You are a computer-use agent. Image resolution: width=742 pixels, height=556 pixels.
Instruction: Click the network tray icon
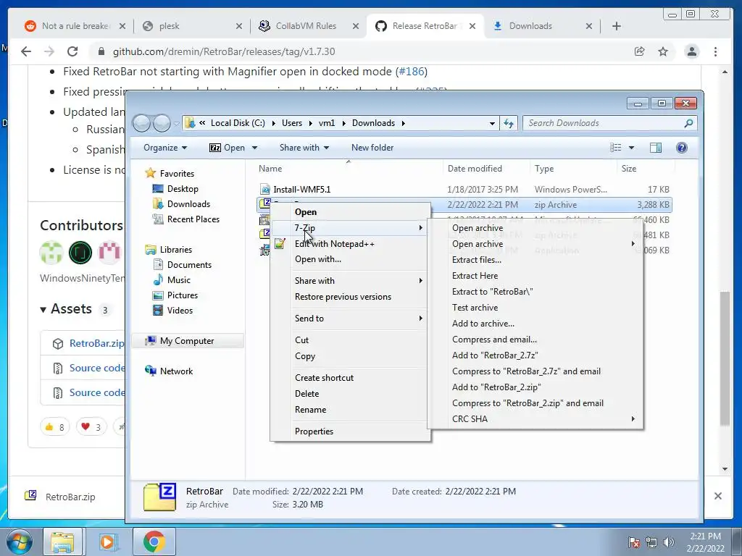point(651,542)
